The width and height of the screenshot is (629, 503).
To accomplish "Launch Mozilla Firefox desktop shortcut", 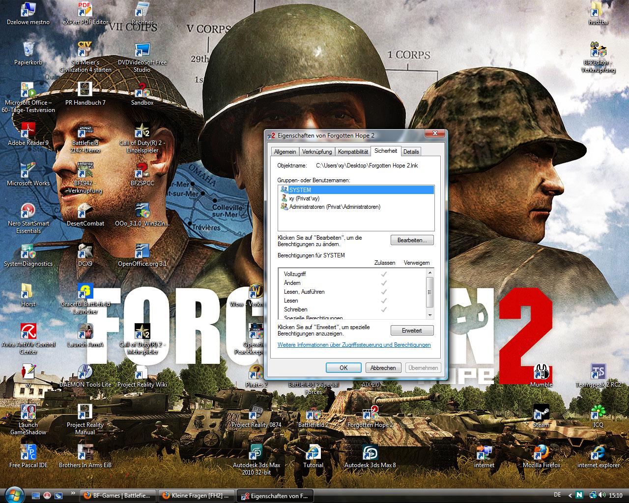I will point(541,456).
